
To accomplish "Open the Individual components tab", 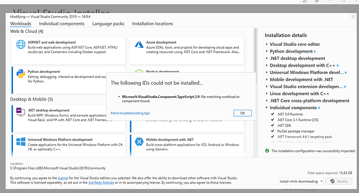I will tap(61, 23).
